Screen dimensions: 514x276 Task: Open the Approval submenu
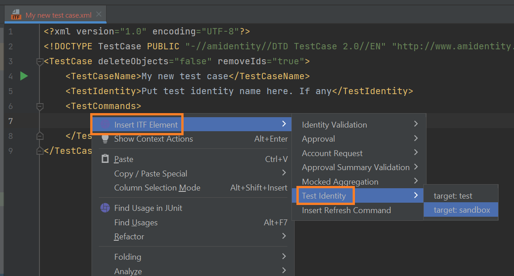pos(359,139)
